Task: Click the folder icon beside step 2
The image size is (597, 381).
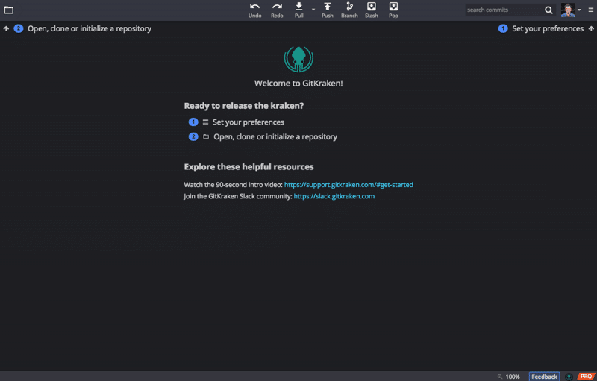Action: (206, 136)
